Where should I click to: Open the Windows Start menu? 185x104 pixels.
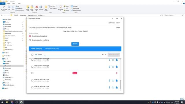point(2,102)
